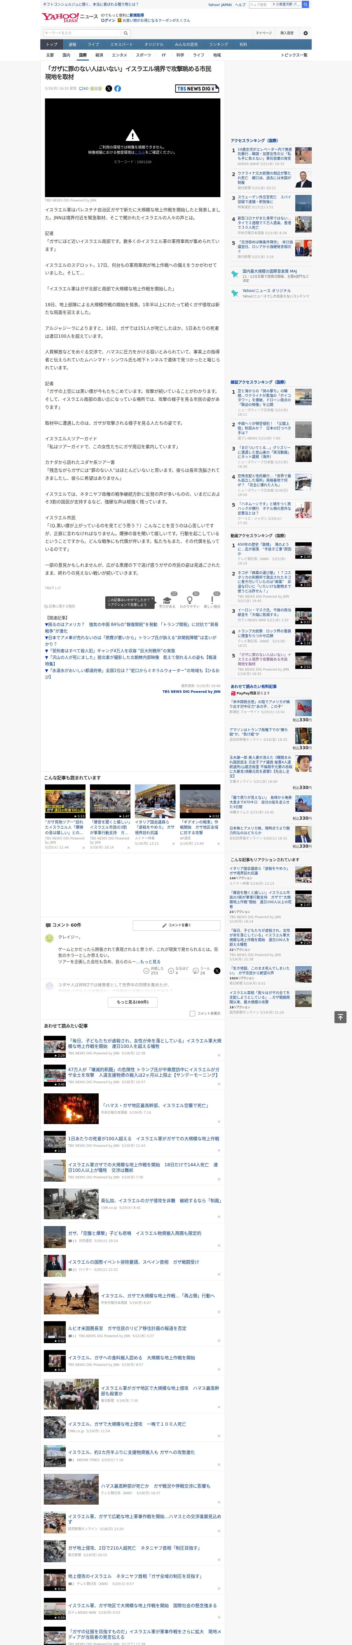The width and height of the screenshot is (352, 1645).
Task: Click the ログイン link
Action: [x=108, y=21]
